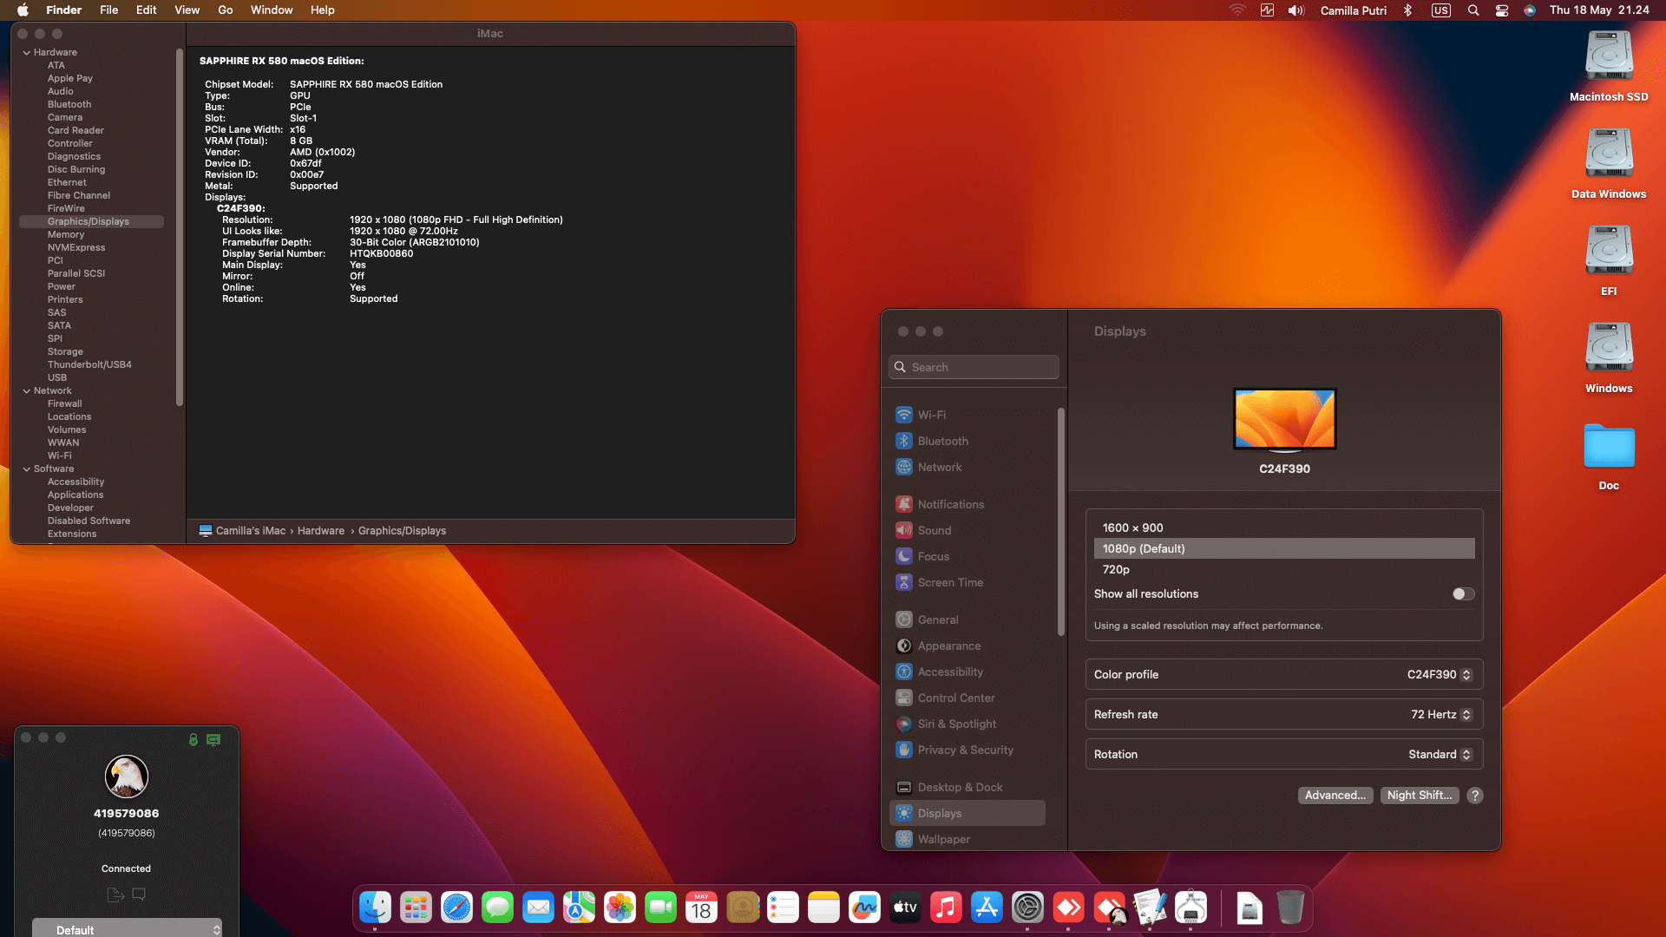Open Photos app from the Dock
The width and height of the screenshot is (1666, 937).
(620, 908)
